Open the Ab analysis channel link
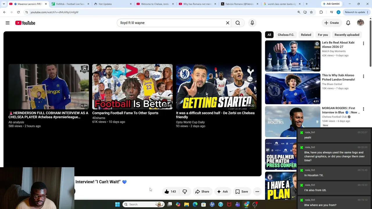The image size is (372, 209). 16,122
